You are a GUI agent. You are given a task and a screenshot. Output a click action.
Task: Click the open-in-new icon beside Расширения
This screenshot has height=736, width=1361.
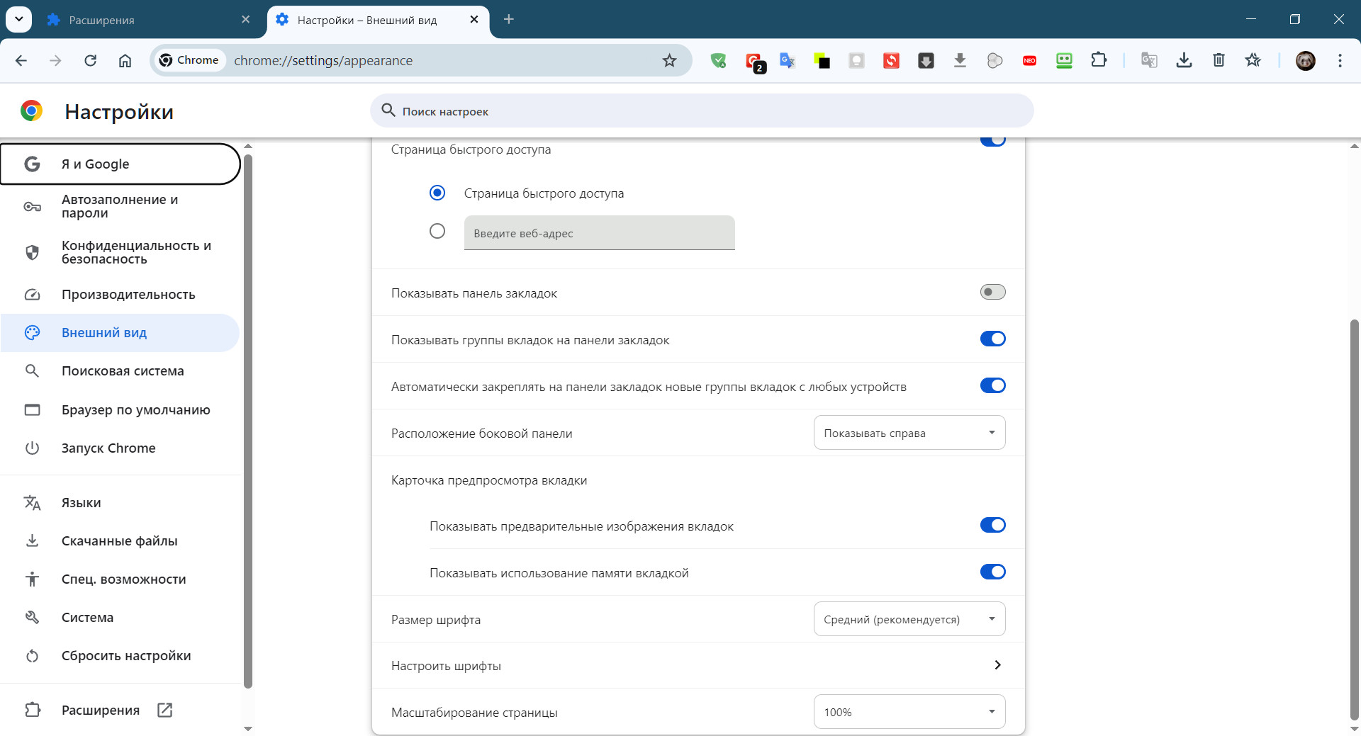coord(164,710)
